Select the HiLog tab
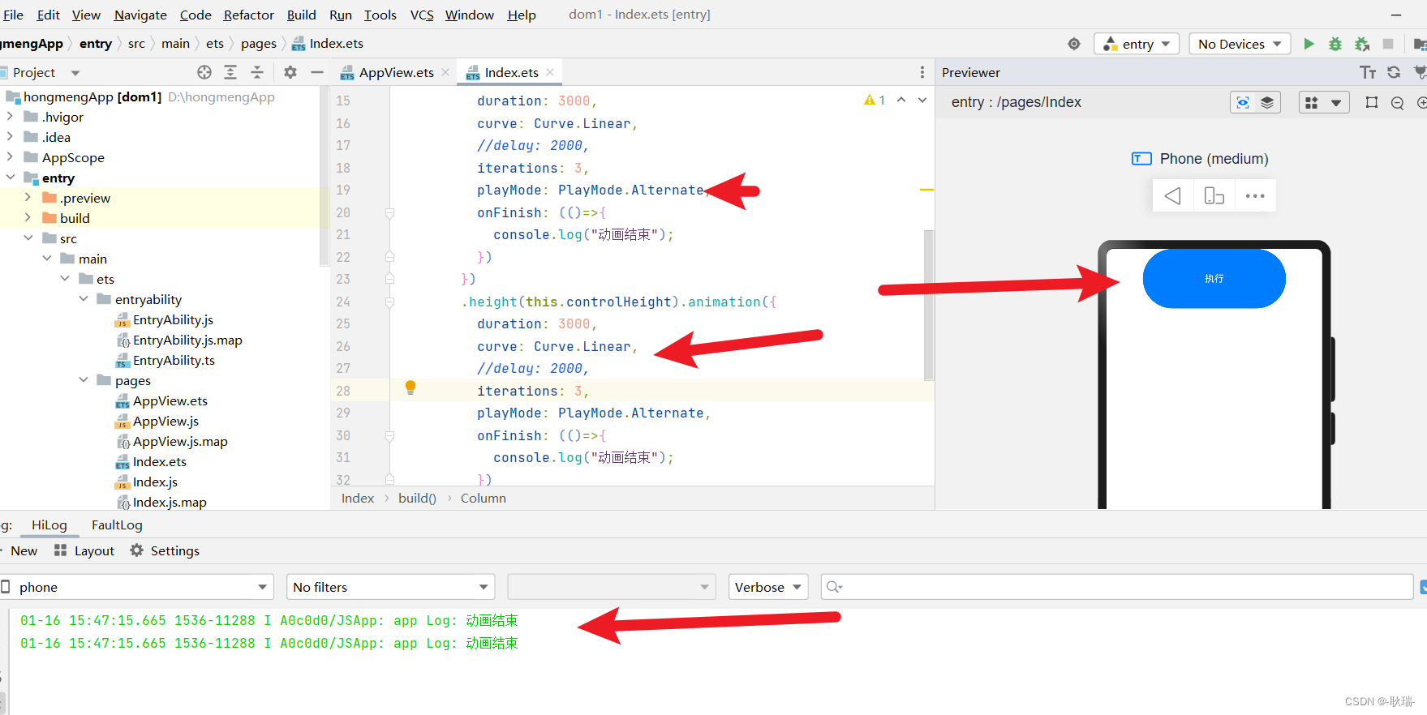This screenshot has width=1427, height=715. [x=49, y=525]
